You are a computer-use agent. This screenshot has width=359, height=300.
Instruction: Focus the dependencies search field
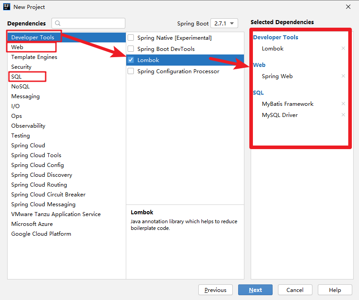pos(88,23)
